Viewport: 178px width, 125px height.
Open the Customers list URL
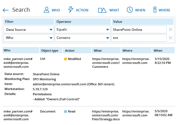pyautogui.click(x=106, y=63)
